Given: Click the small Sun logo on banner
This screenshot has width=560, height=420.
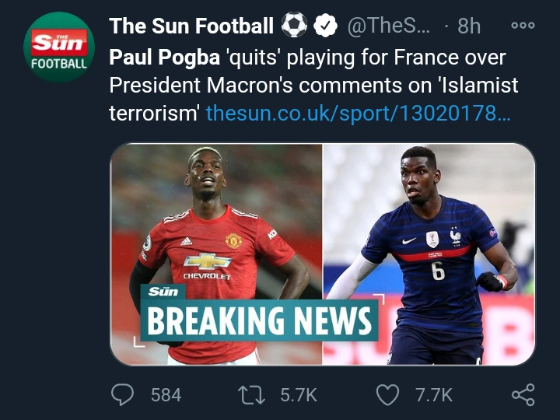Looking at the screenshot, I should tap(163, 292).
